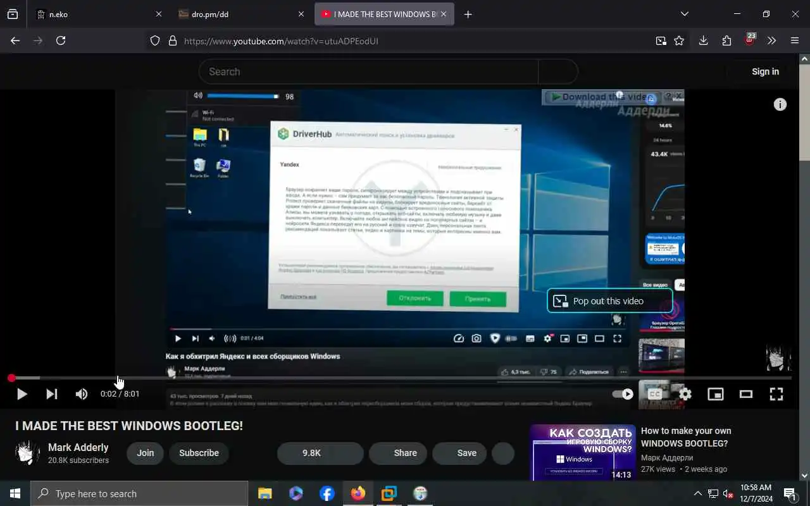Close the n.eko tab
Image resolution: width=810 pixels, height=506 pixels.
tap(158, 14)
